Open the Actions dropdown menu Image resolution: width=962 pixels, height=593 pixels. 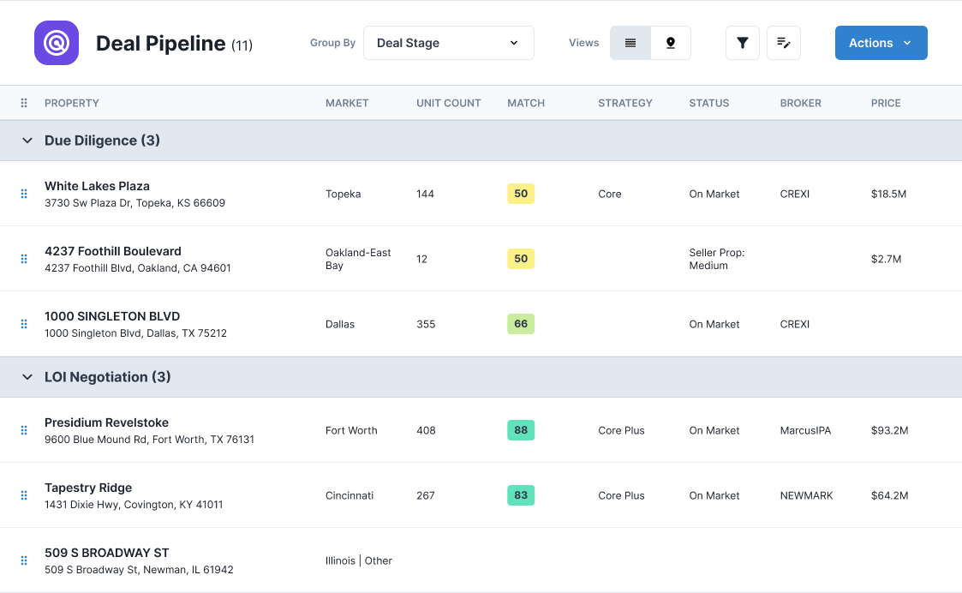click(x=881, y=42)
